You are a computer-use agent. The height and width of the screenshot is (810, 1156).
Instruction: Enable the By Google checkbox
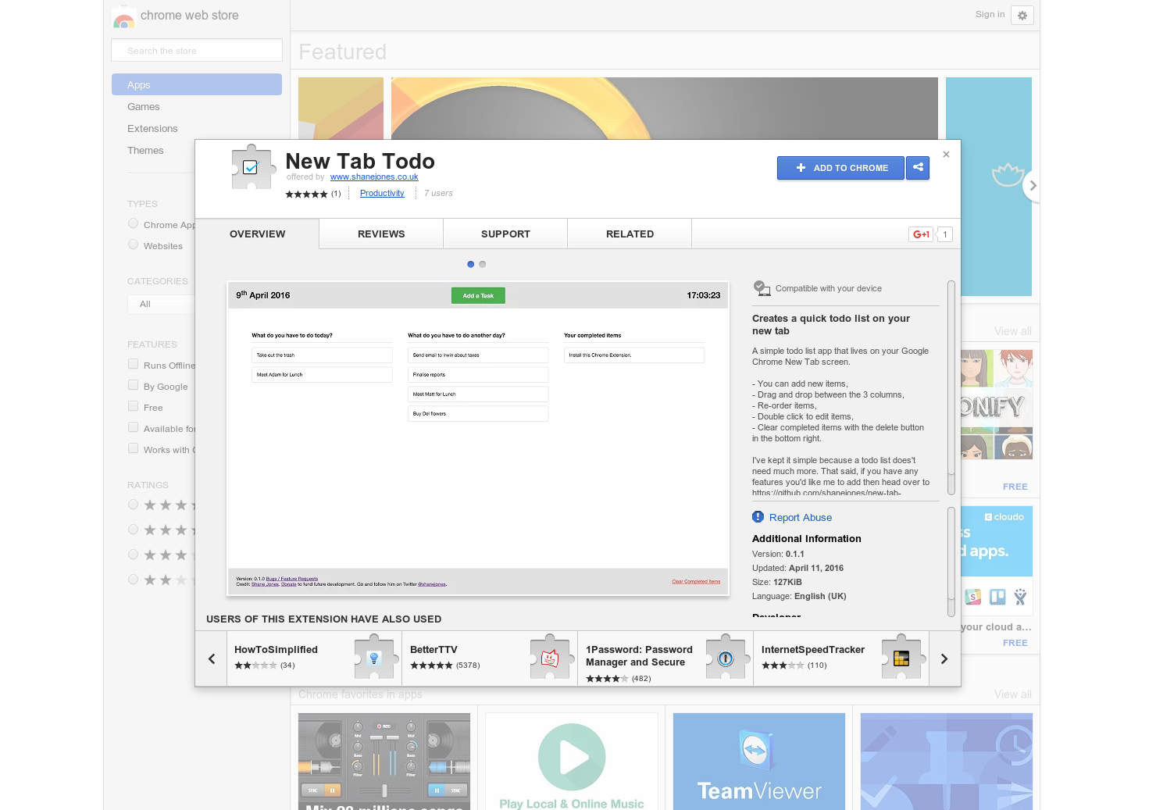point(133,384)
